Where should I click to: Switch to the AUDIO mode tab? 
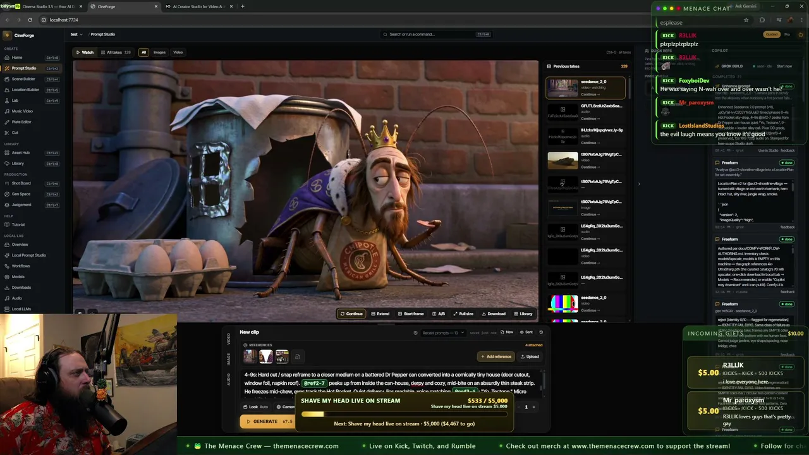coord(229,379)
